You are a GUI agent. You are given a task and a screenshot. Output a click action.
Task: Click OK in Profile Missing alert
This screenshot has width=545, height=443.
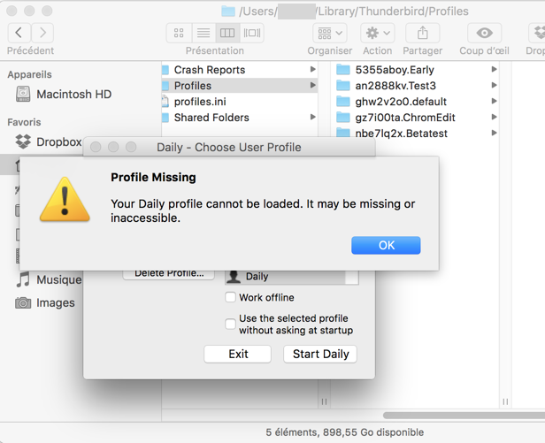pyautogui.click(x=386, y=245)
